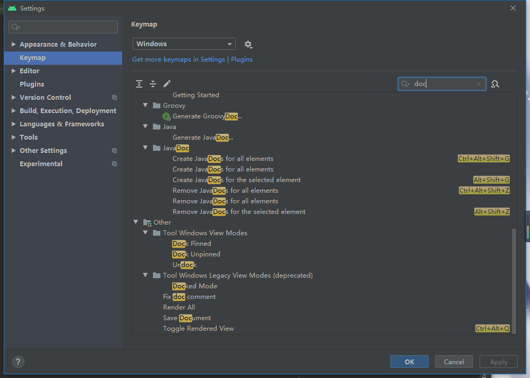This screenshot has height=378, width=530.
Task: Click the Ctrl+Alt+Q shortcut label
Action: 492,328
